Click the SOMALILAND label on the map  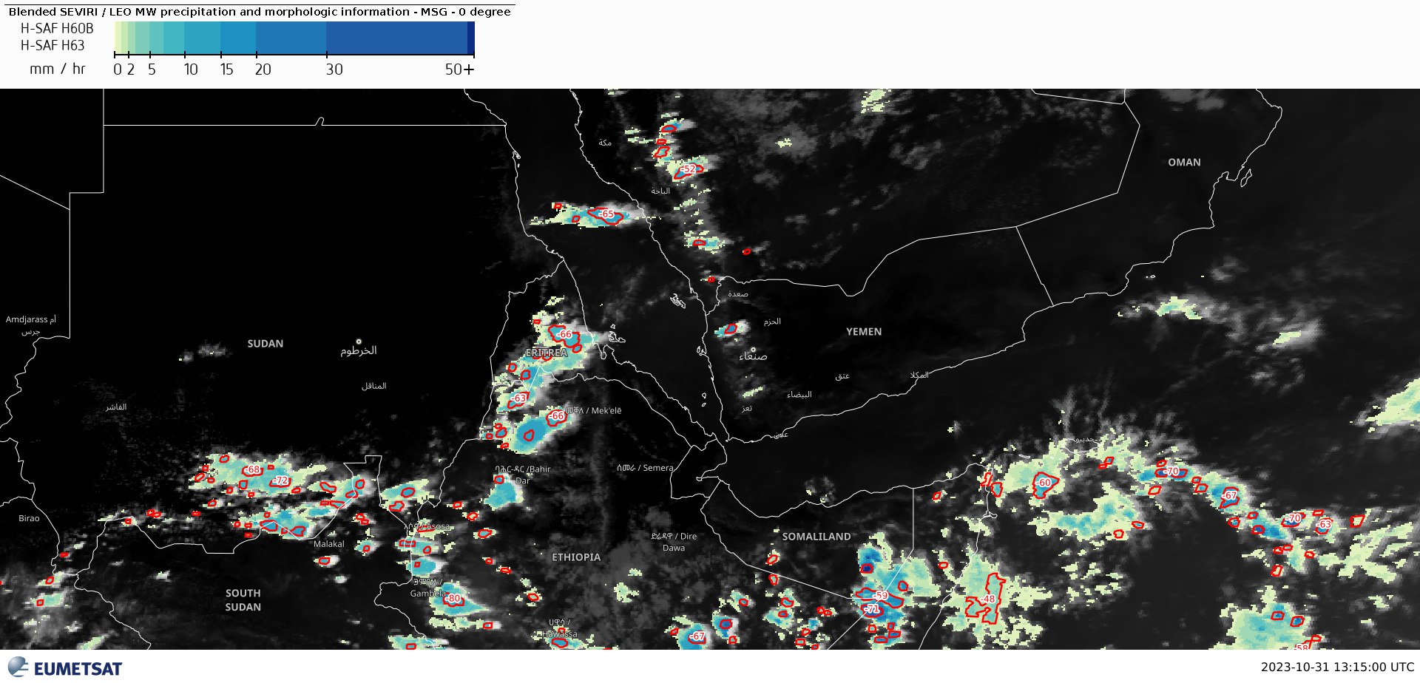click(x=816, y=537)
